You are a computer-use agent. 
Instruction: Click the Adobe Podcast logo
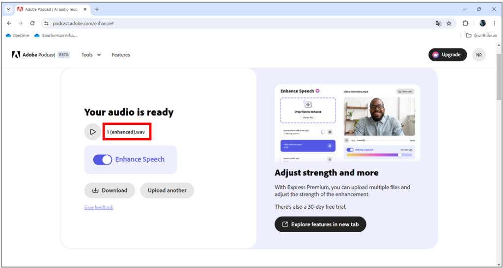coord(40,55)
